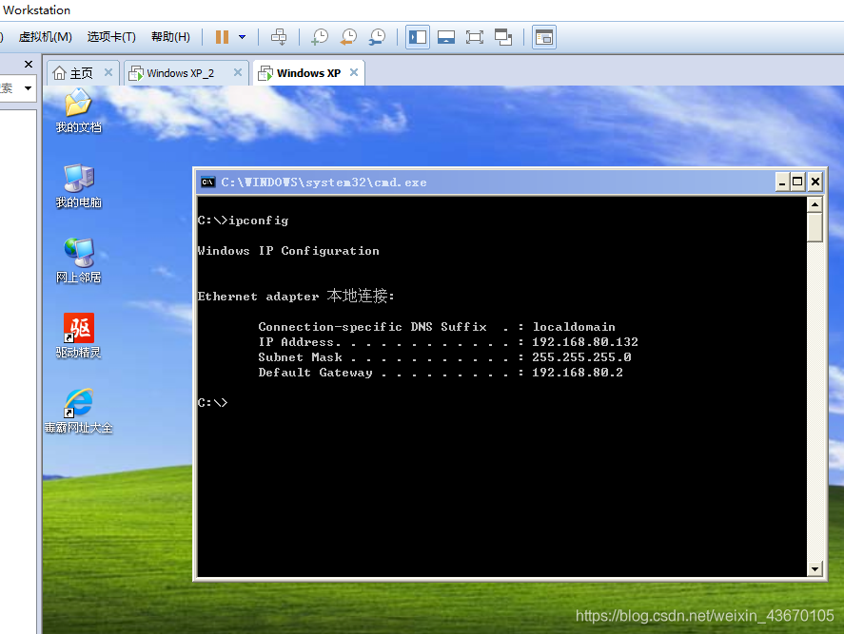The height and width of the screenshot is (634, 844).
Task: Toggle the thumbnail bar view icon
Action: pos(446,37)
